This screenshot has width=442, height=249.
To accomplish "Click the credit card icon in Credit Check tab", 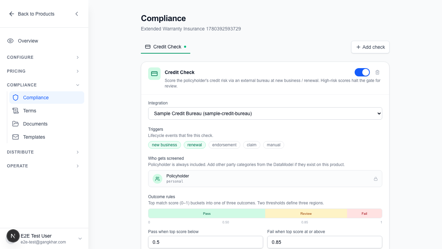I will tap(148, 47).
